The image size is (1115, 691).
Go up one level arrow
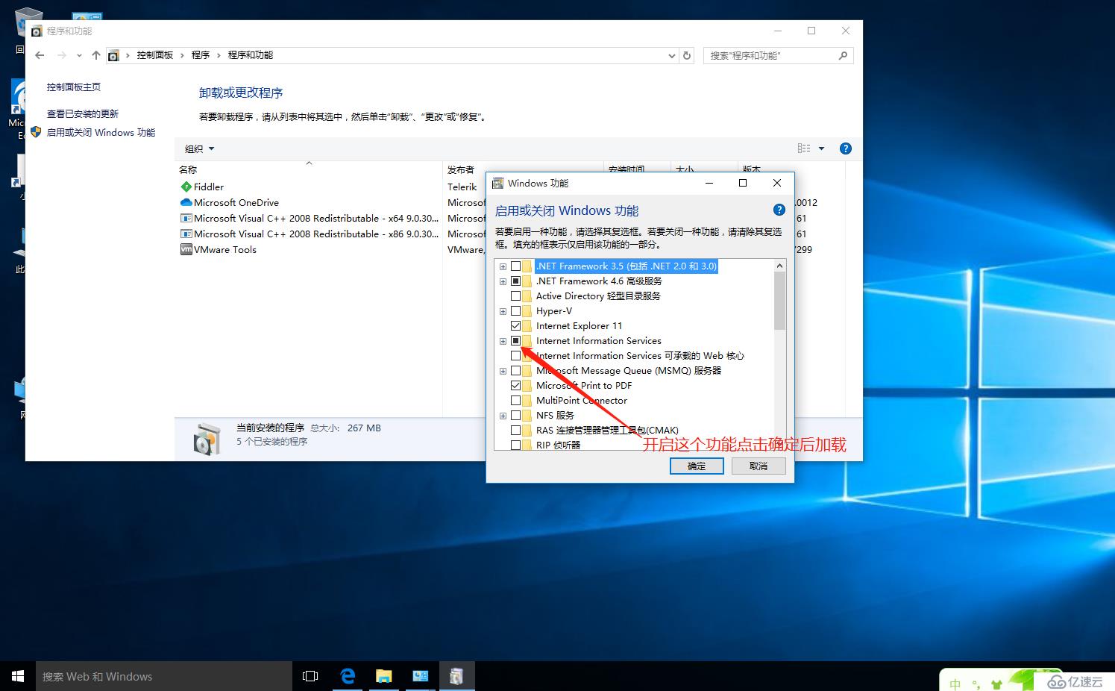pyautogui.click(x=95, y=55)
